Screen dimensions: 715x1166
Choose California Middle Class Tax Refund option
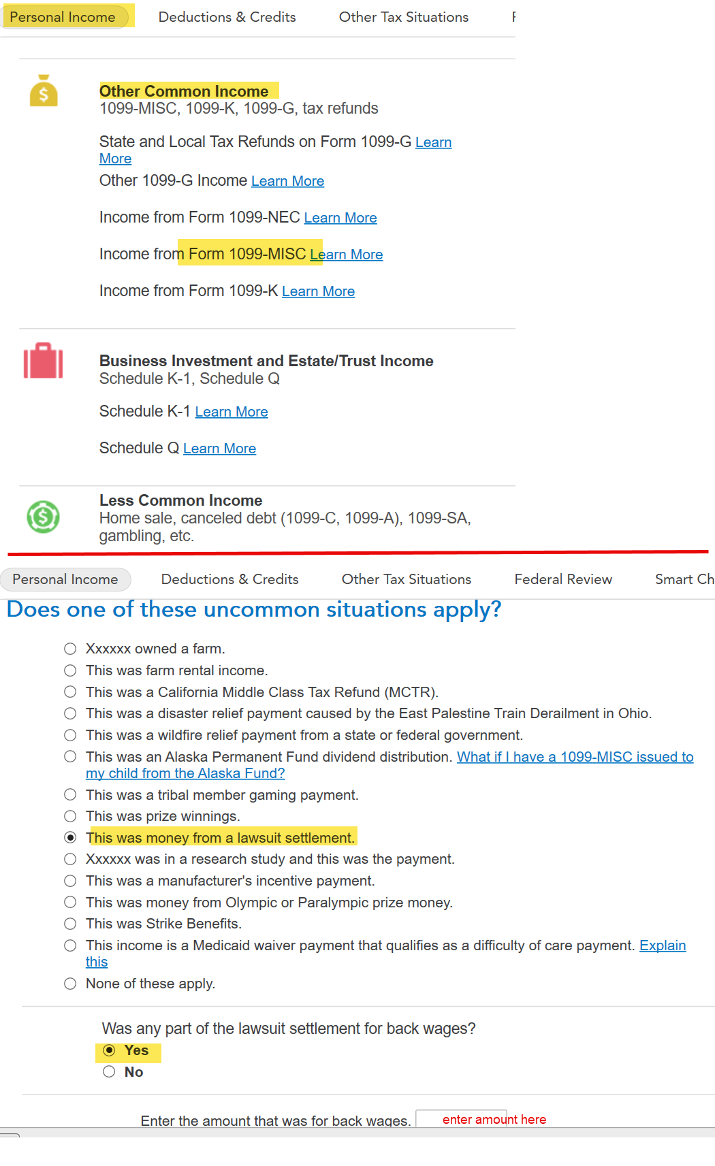pos(70,692)
